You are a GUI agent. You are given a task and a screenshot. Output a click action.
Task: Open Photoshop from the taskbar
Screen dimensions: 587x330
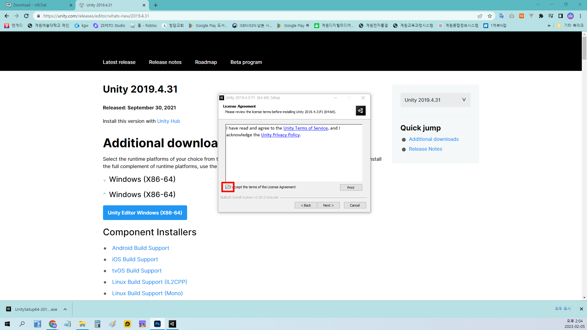157,324
